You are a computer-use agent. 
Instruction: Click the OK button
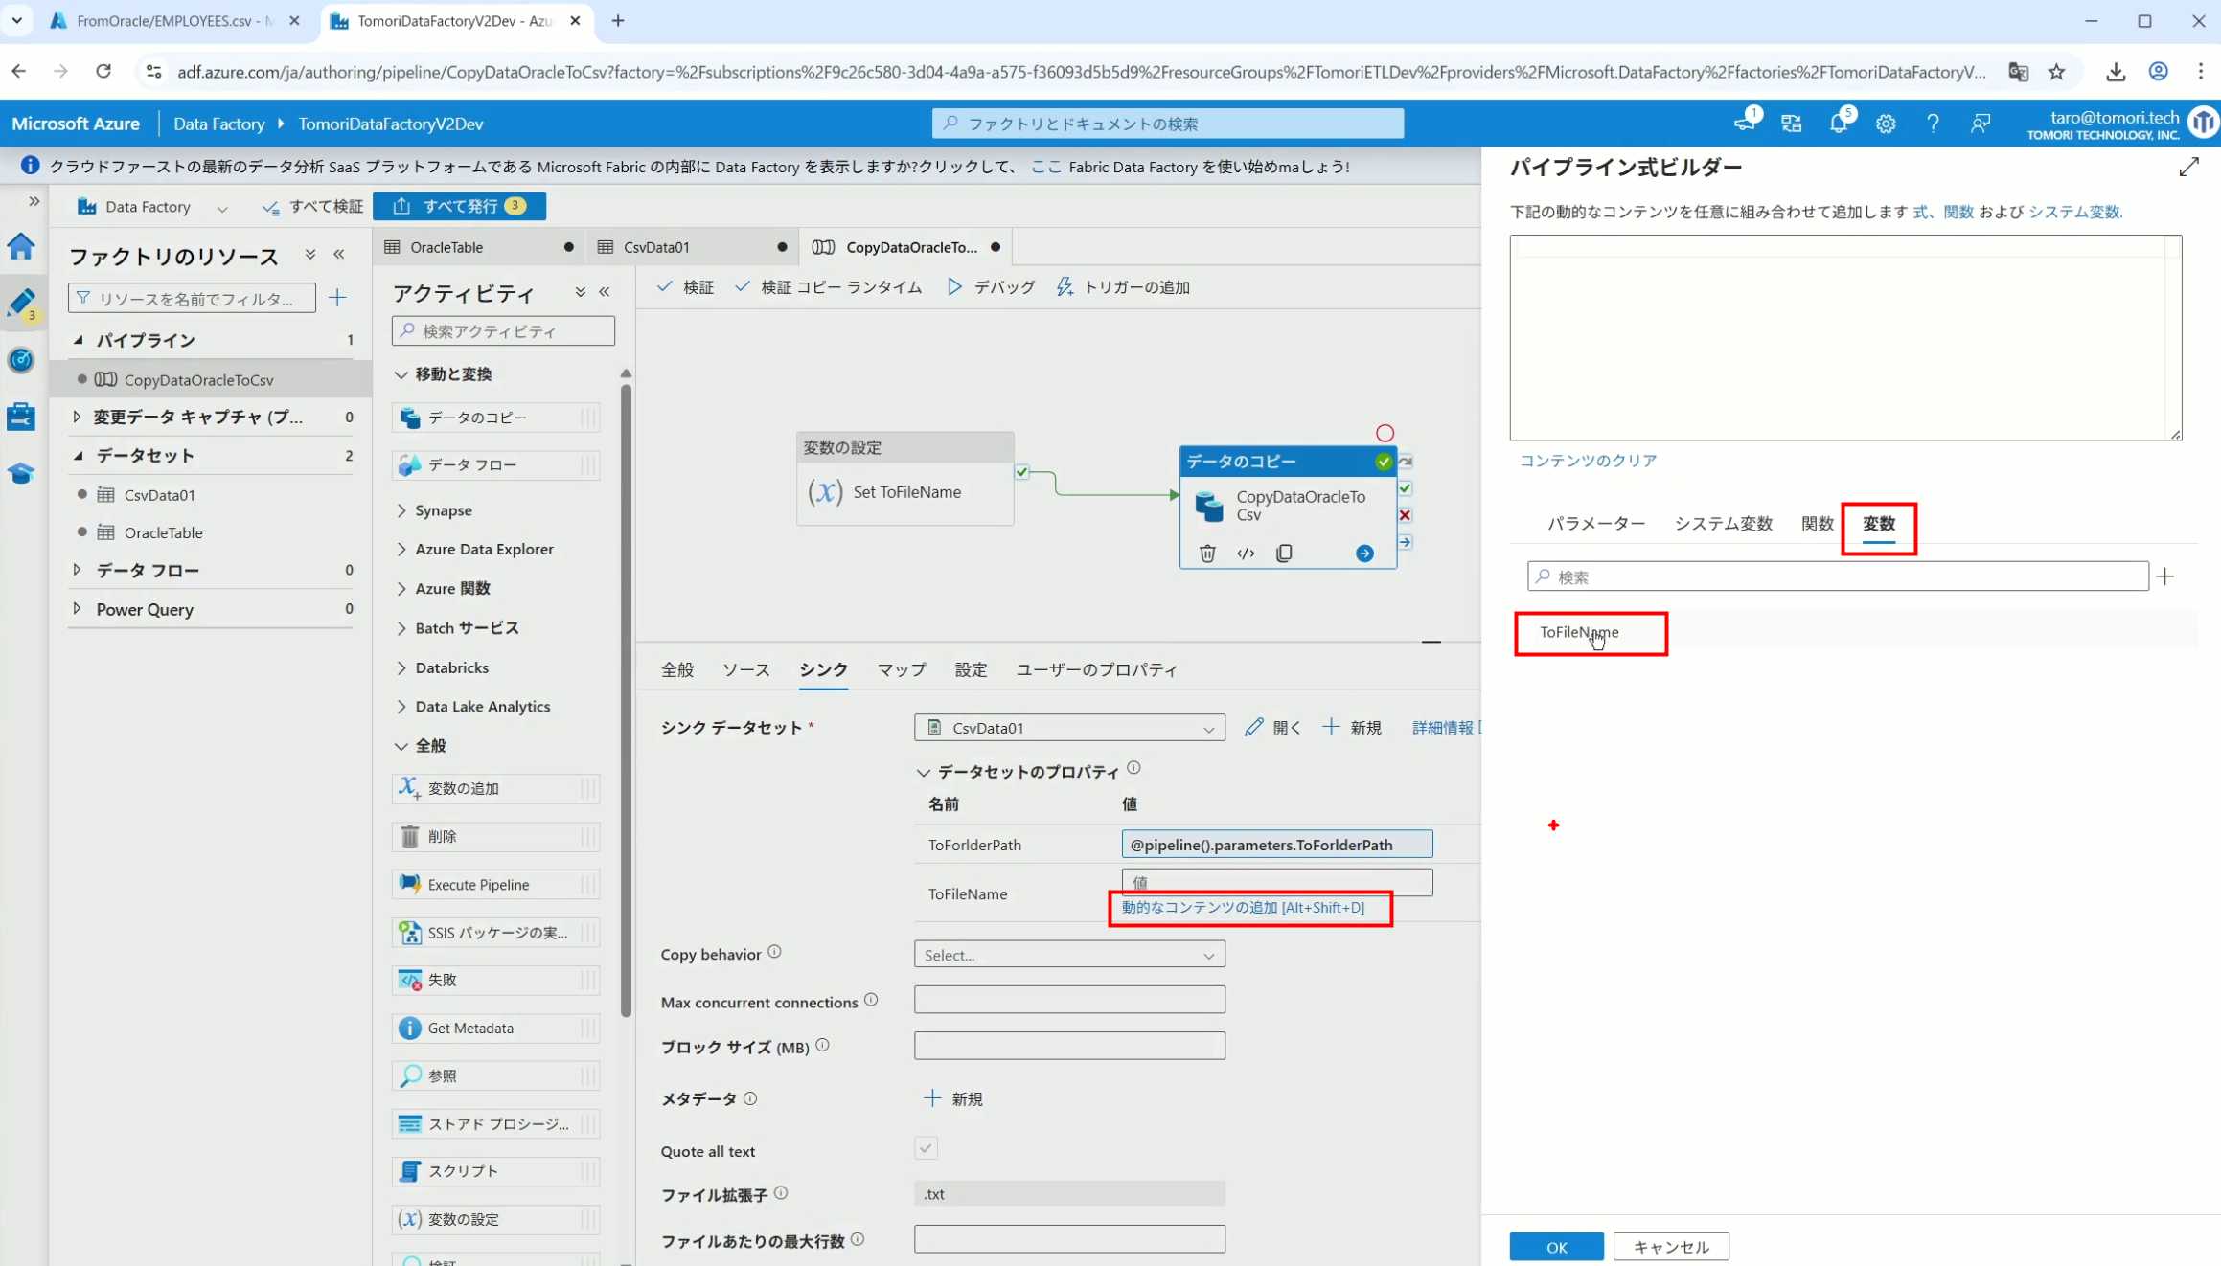click(1556, 1247)
